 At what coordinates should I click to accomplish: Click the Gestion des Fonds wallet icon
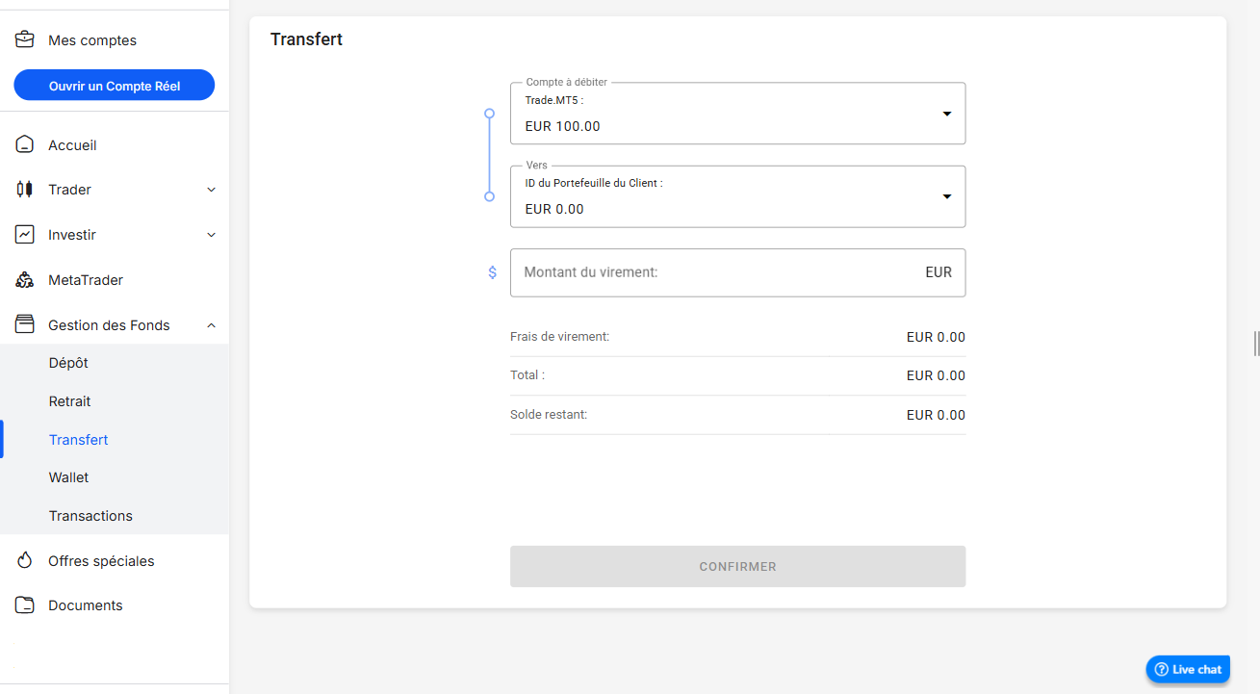pos(25,325)
